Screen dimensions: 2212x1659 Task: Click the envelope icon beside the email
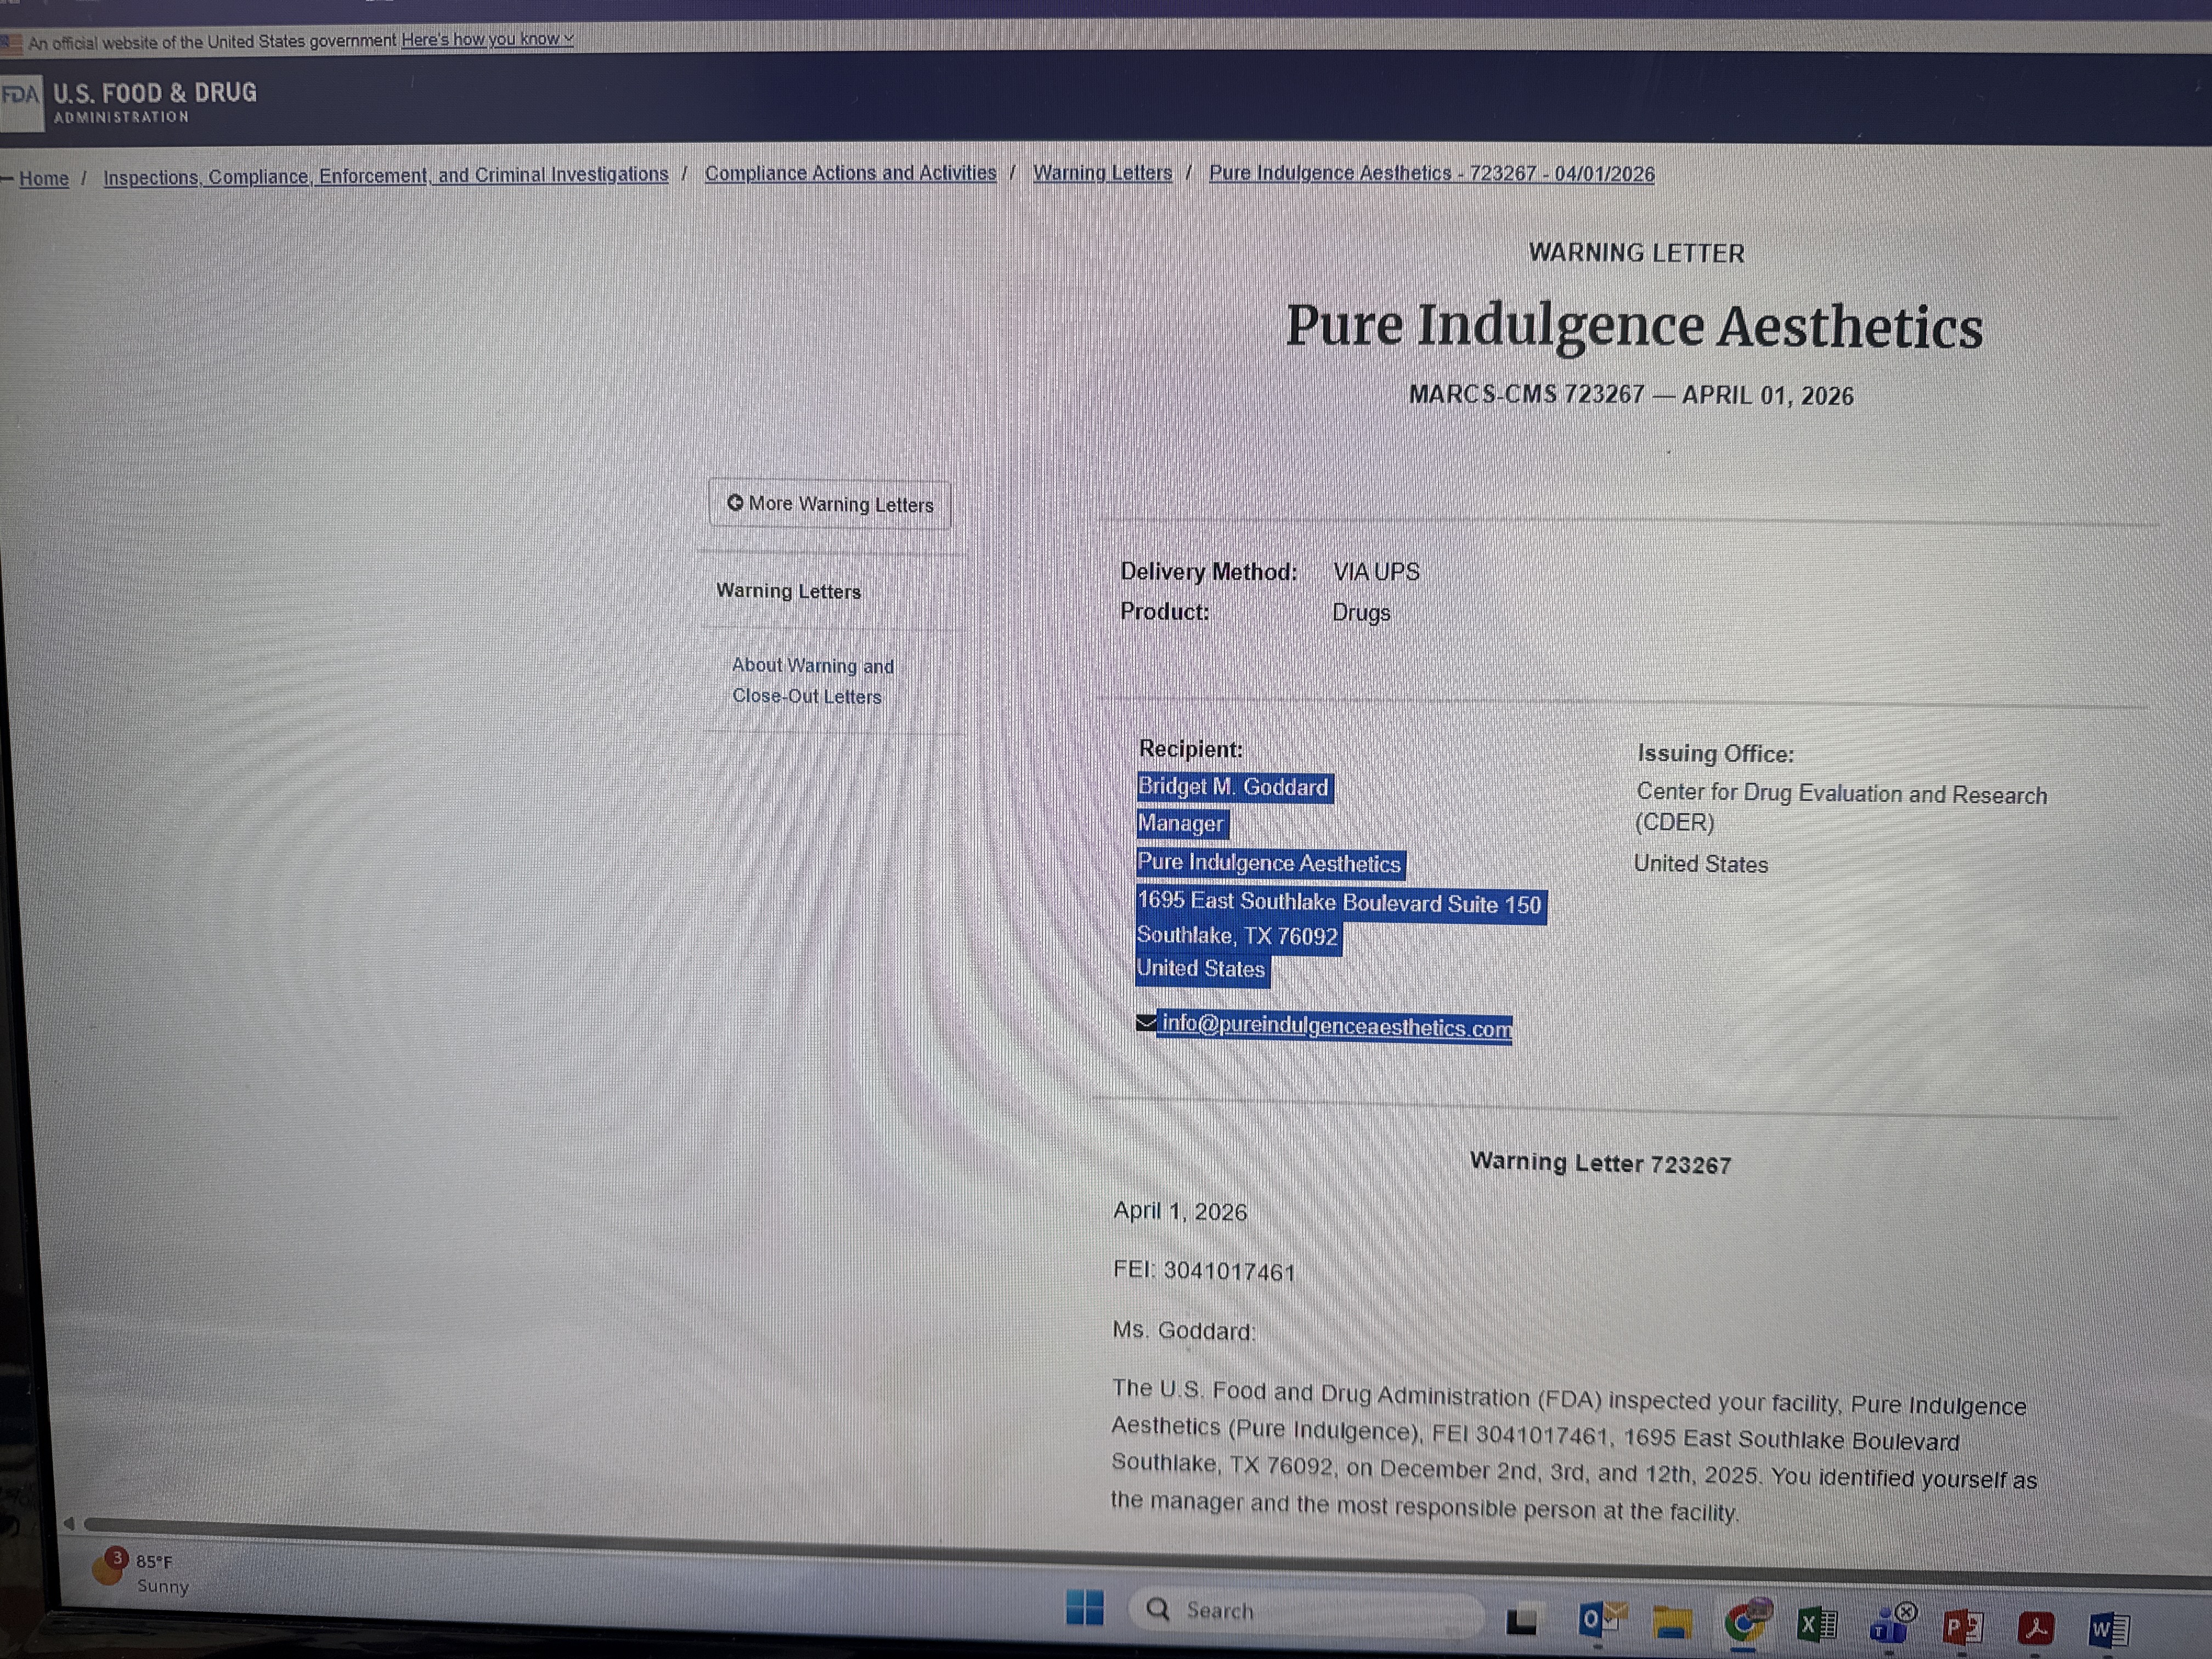click(x=1146, y=1022)
